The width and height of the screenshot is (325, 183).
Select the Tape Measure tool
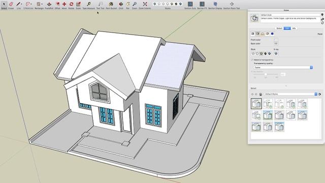(x=89, y=4)
